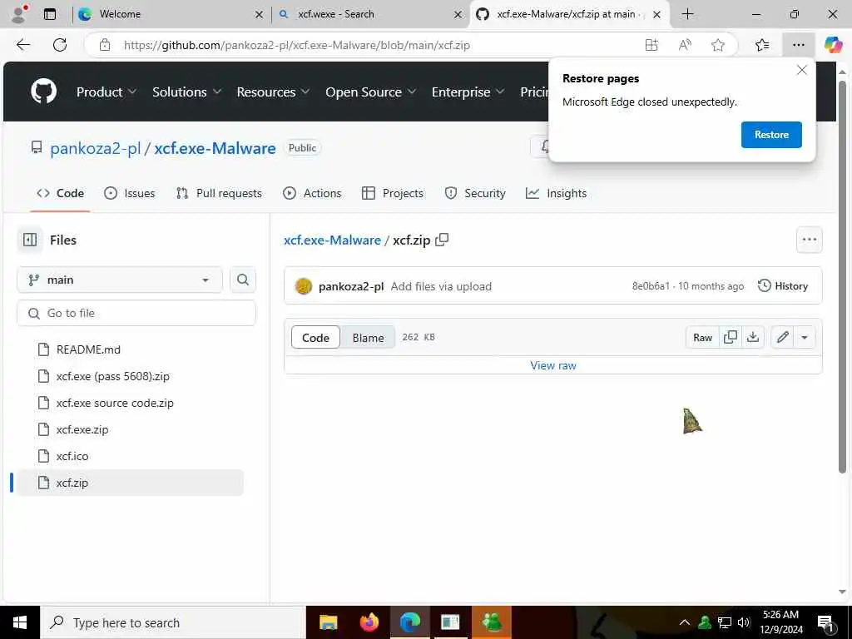Image resolution: width=852 pixels, height=639 pixels.
Task: Add page to favorites with star icon
Action: (x=718, y=45)
